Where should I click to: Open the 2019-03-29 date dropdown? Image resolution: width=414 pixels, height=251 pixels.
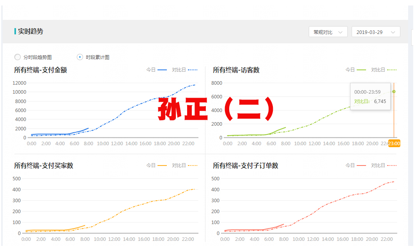(376, 32)
